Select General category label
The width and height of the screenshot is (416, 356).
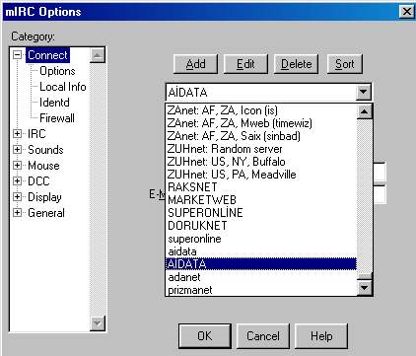pyautogui.click(x=46, y=213)
